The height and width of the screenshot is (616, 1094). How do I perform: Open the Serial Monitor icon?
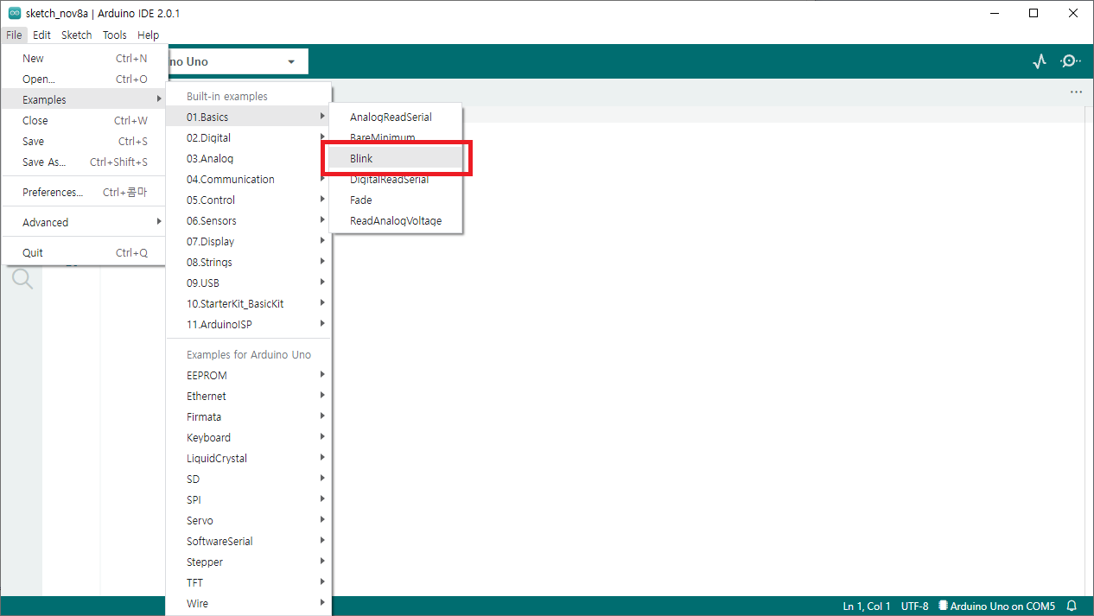(x=1071, y=61)
